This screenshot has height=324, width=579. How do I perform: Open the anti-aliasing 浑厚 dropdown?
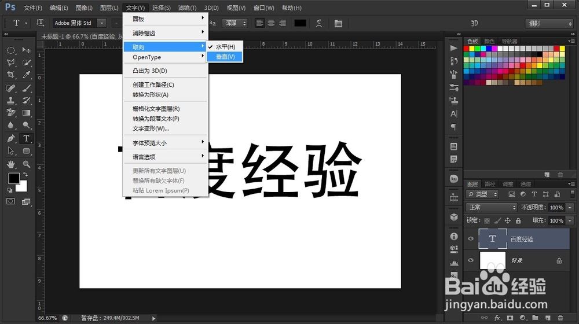(x=235, y=23)
